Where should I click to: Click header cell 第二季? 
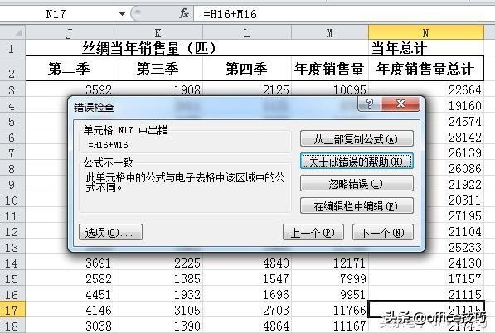point(70,69)
